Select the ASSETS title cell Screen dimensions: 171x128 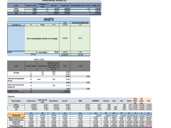49,19
